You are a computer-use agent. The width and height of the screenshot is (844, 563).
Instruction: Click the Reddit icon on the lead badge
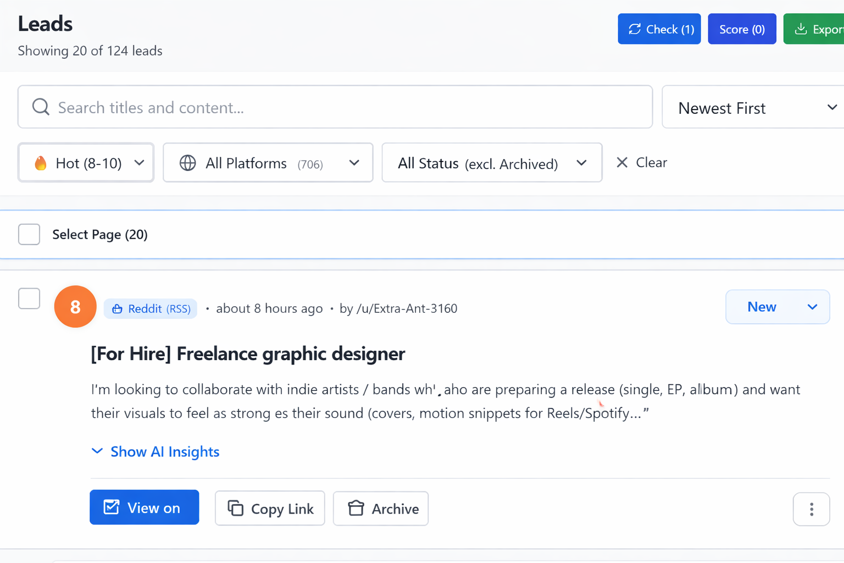point(117,308)
